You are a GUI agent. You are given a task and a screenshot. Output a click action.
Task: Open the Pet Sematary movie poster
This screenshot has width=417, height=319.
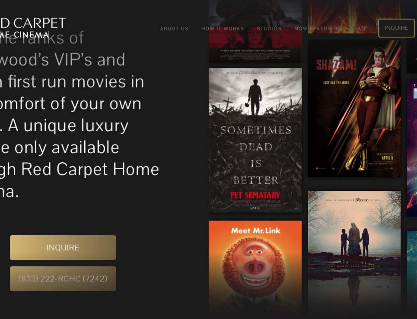tap(255, 140)
